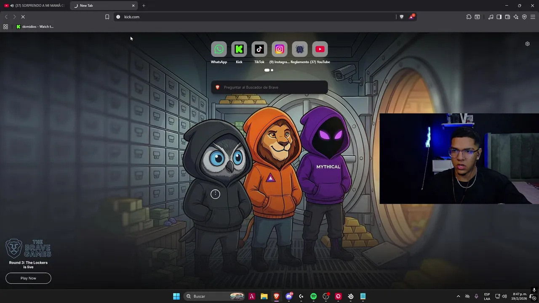This screenshot has height=303, width=539.
Task: Open the Kick shortcut tile
Action: (x=239, y=49)
